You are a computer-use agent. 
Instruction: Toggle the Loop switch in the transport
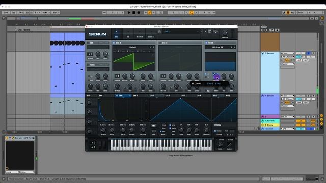192,12
